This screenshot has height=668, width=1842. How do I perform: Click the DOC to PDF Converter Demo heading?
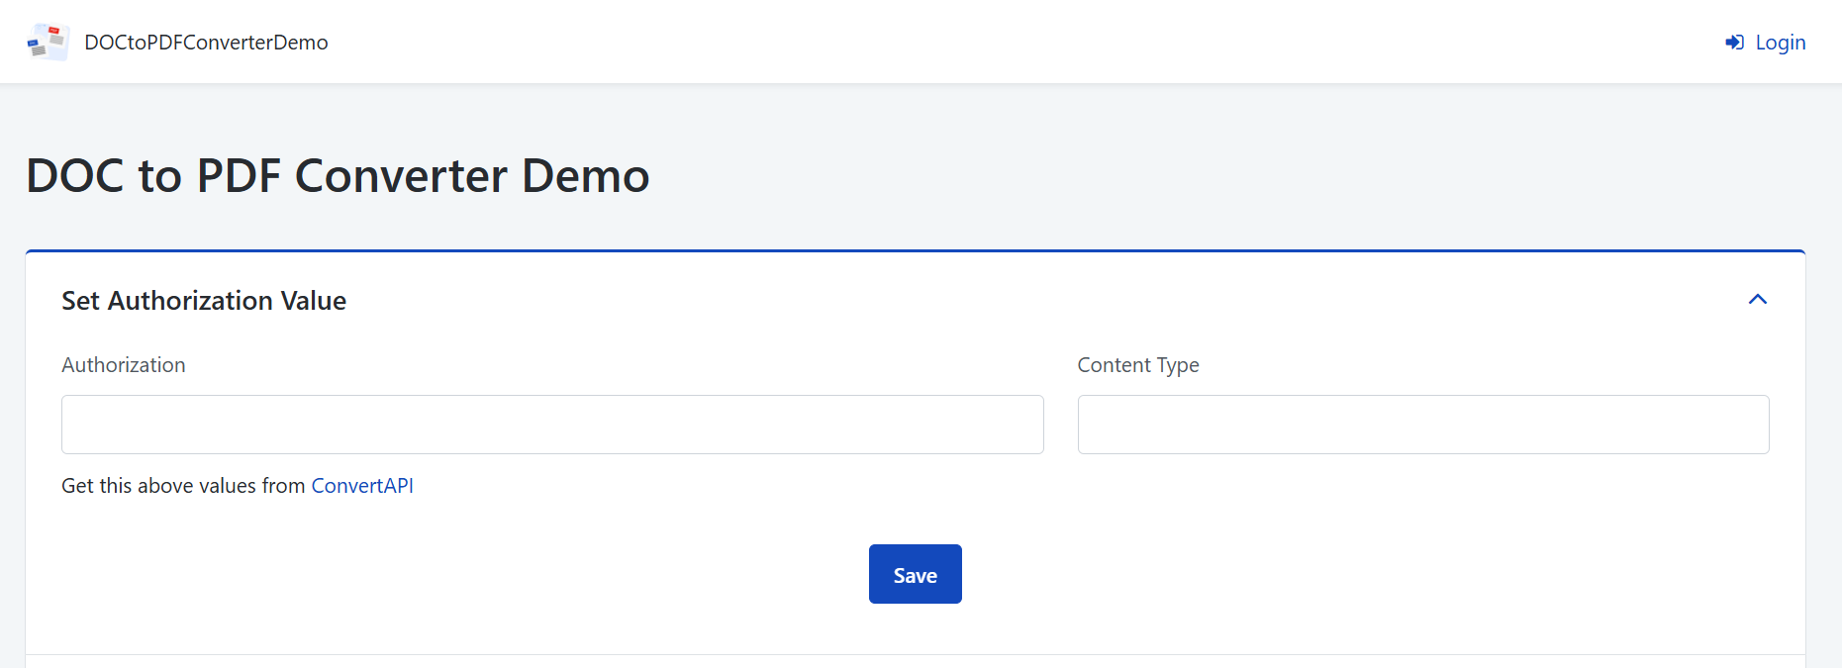click(x=338, y=176)
